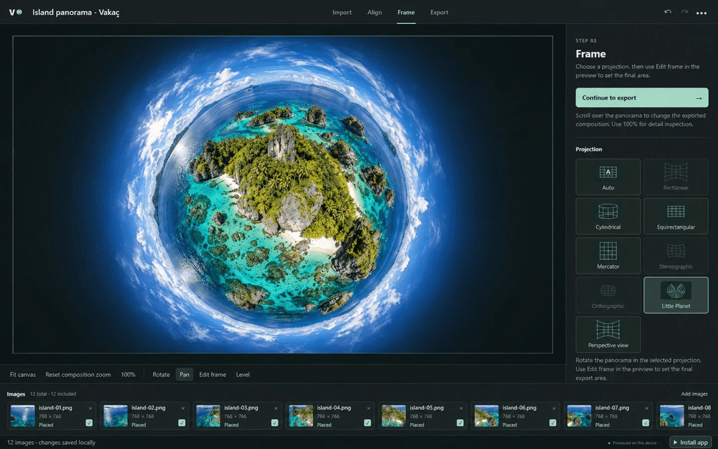Click the project title Island panorama - Vakaç

76,13
